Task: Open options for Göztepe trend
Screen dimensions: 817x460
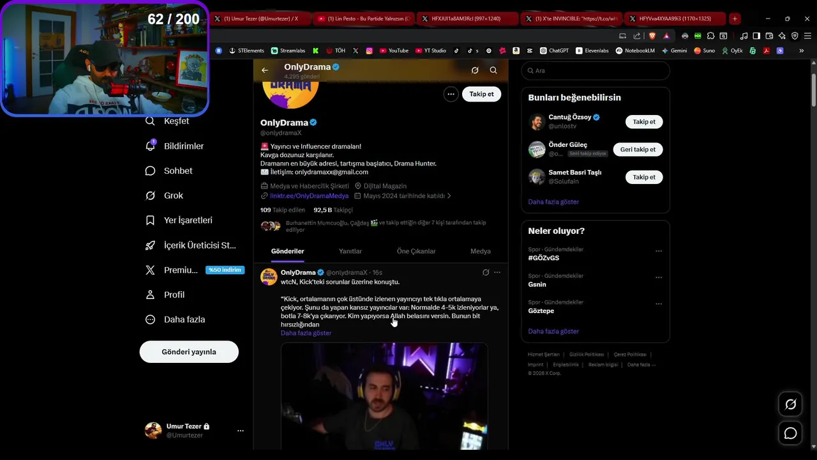Action: [x=659, y=303]
